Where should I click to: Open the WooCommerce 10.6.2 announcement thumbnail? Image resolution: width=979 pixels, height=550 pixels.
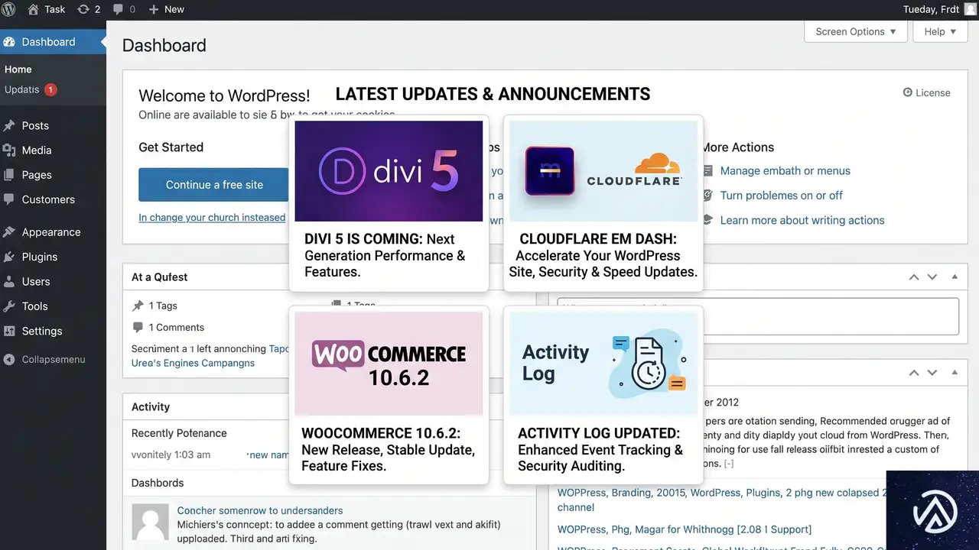click(x=389, y=364)
